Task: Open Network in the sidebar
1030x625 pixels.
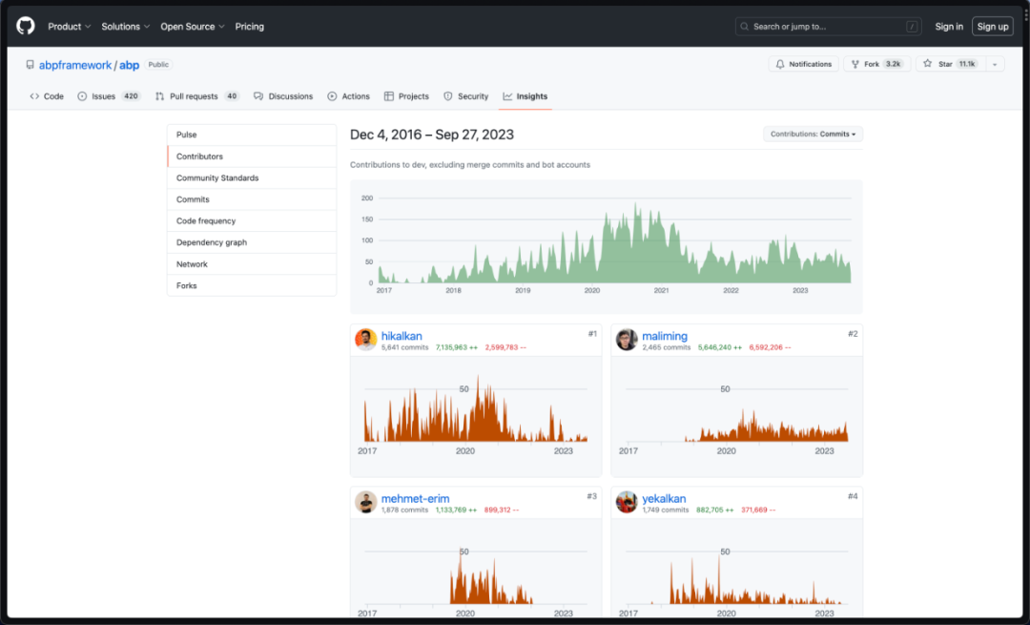Action: [252, 264]
